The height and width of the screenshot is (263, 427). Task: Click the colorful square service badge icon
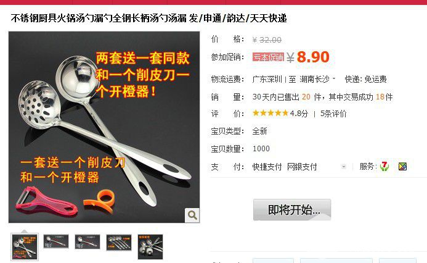402,167
